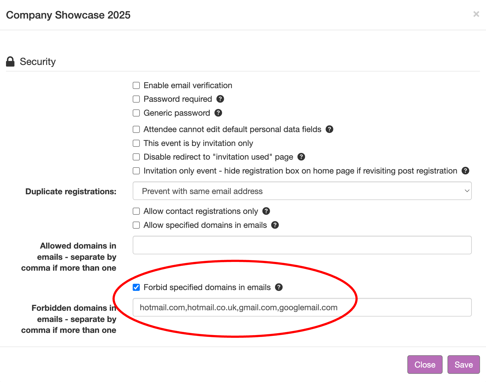Show help for Forbid specified domains
The image size is (486, 382).
[x=279, y=287]
